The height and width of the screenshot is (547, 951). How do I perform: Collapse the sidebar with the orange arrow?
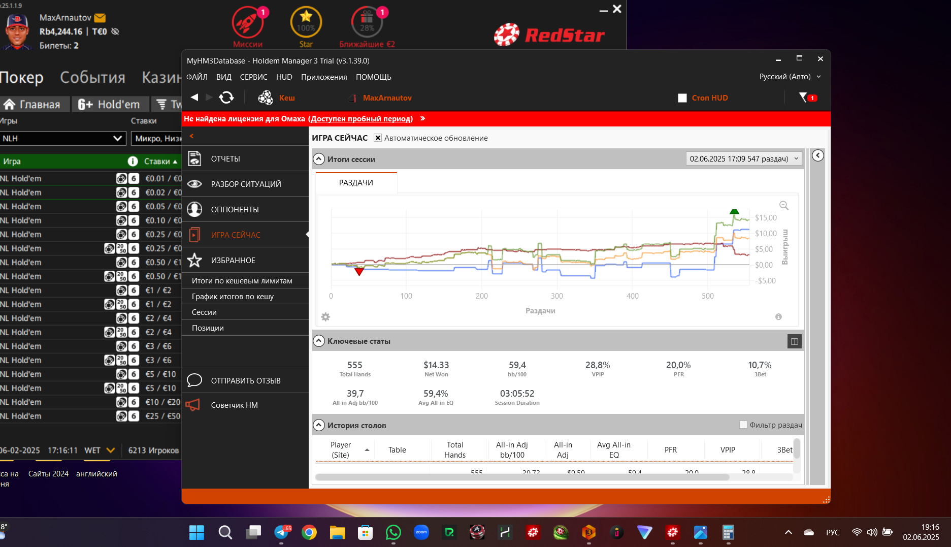(191, 136)
